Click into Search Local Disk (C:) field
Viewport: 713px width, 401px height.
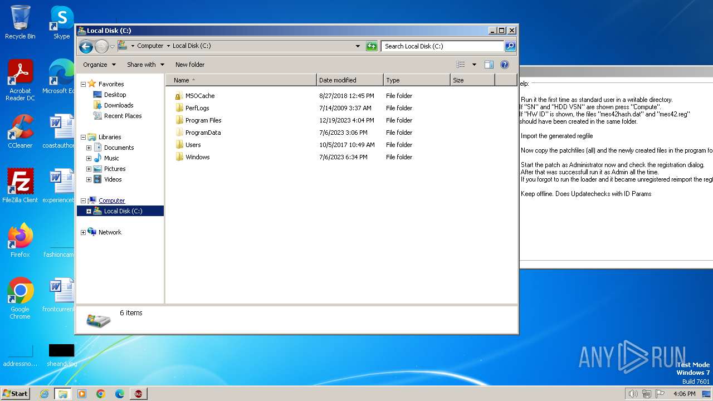coord(443,46)
